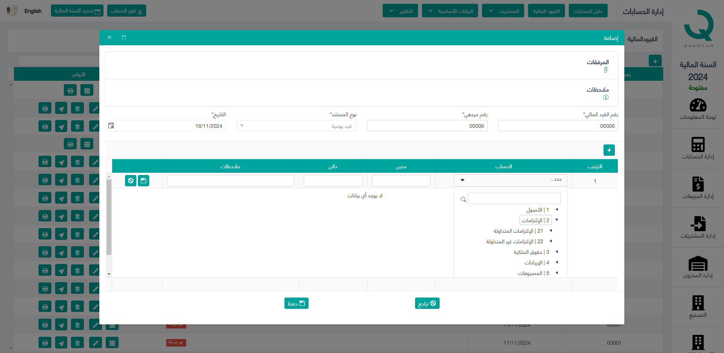Click the account search input field
724x353 pixels.
[514, 198]
